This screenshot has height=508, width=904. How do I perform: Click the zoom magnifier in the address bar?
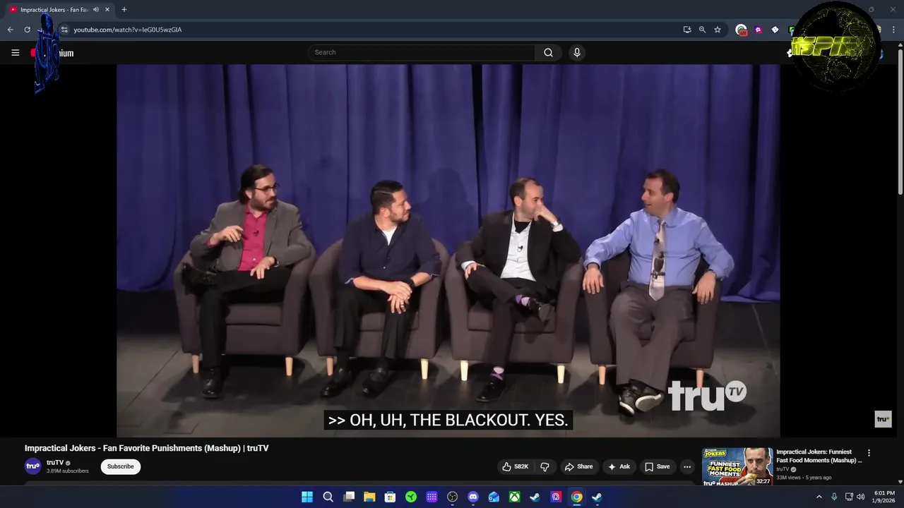click(702, 30)
